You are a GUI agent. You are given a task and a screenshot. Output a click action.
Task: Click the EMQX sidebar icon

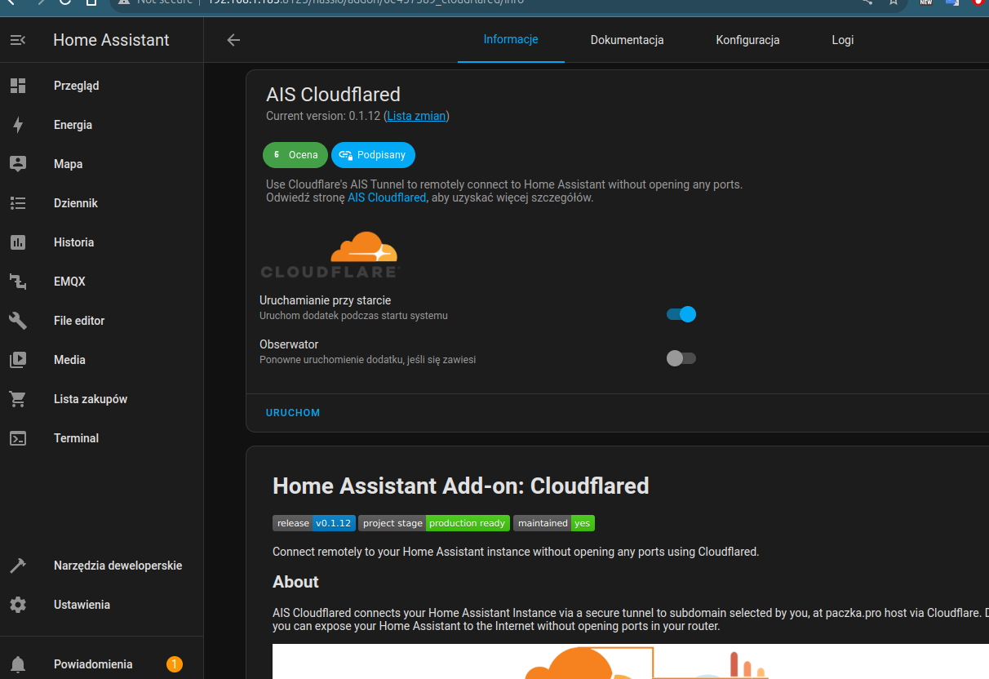pyautogui.click(x=18, y=282)
